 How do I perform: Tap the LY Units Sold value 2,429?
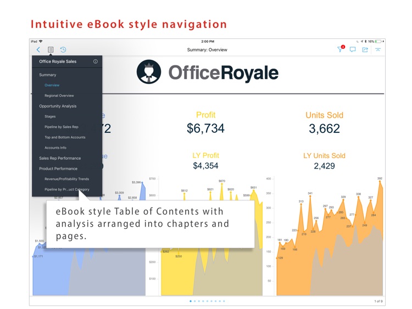[324, 166]
